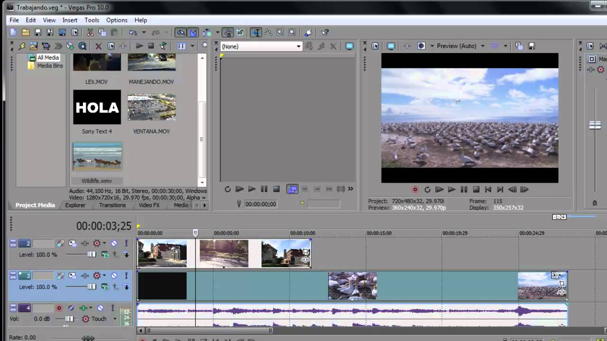The image size is (607, 341).
Task: Select the Media Bins folder
Action: tap(50, 66)
